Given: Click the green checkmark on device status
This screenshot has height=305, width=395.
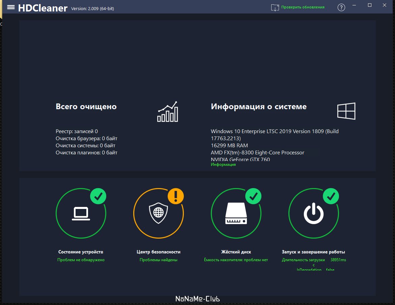Looking at the screenshot, I should coord(98,196).
